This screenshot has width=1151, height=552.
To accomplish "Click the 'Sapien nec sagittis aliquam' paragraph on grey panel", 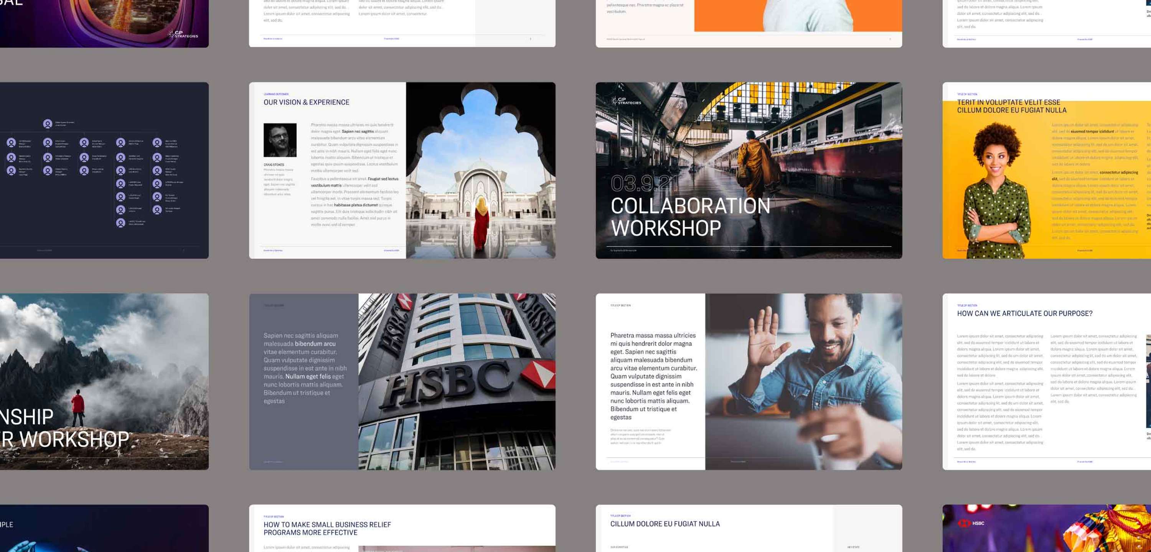I will pyautogui.click(x=305, y=368).
